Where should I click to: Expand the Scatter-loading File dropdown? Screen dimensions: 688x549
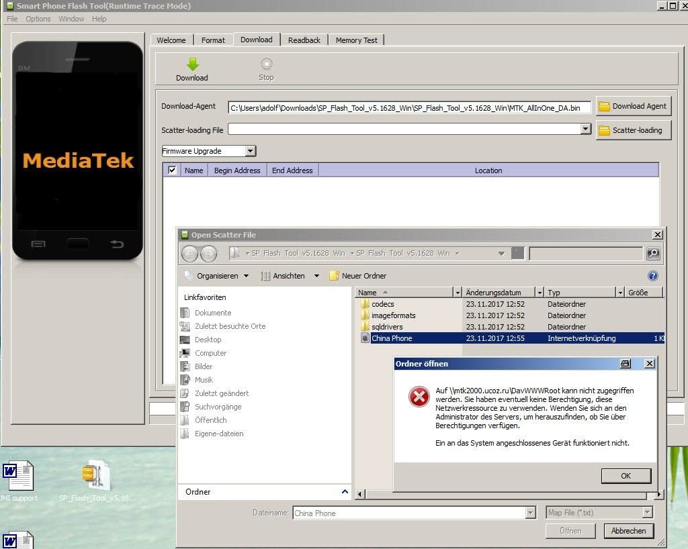click(x=585, y=129)
